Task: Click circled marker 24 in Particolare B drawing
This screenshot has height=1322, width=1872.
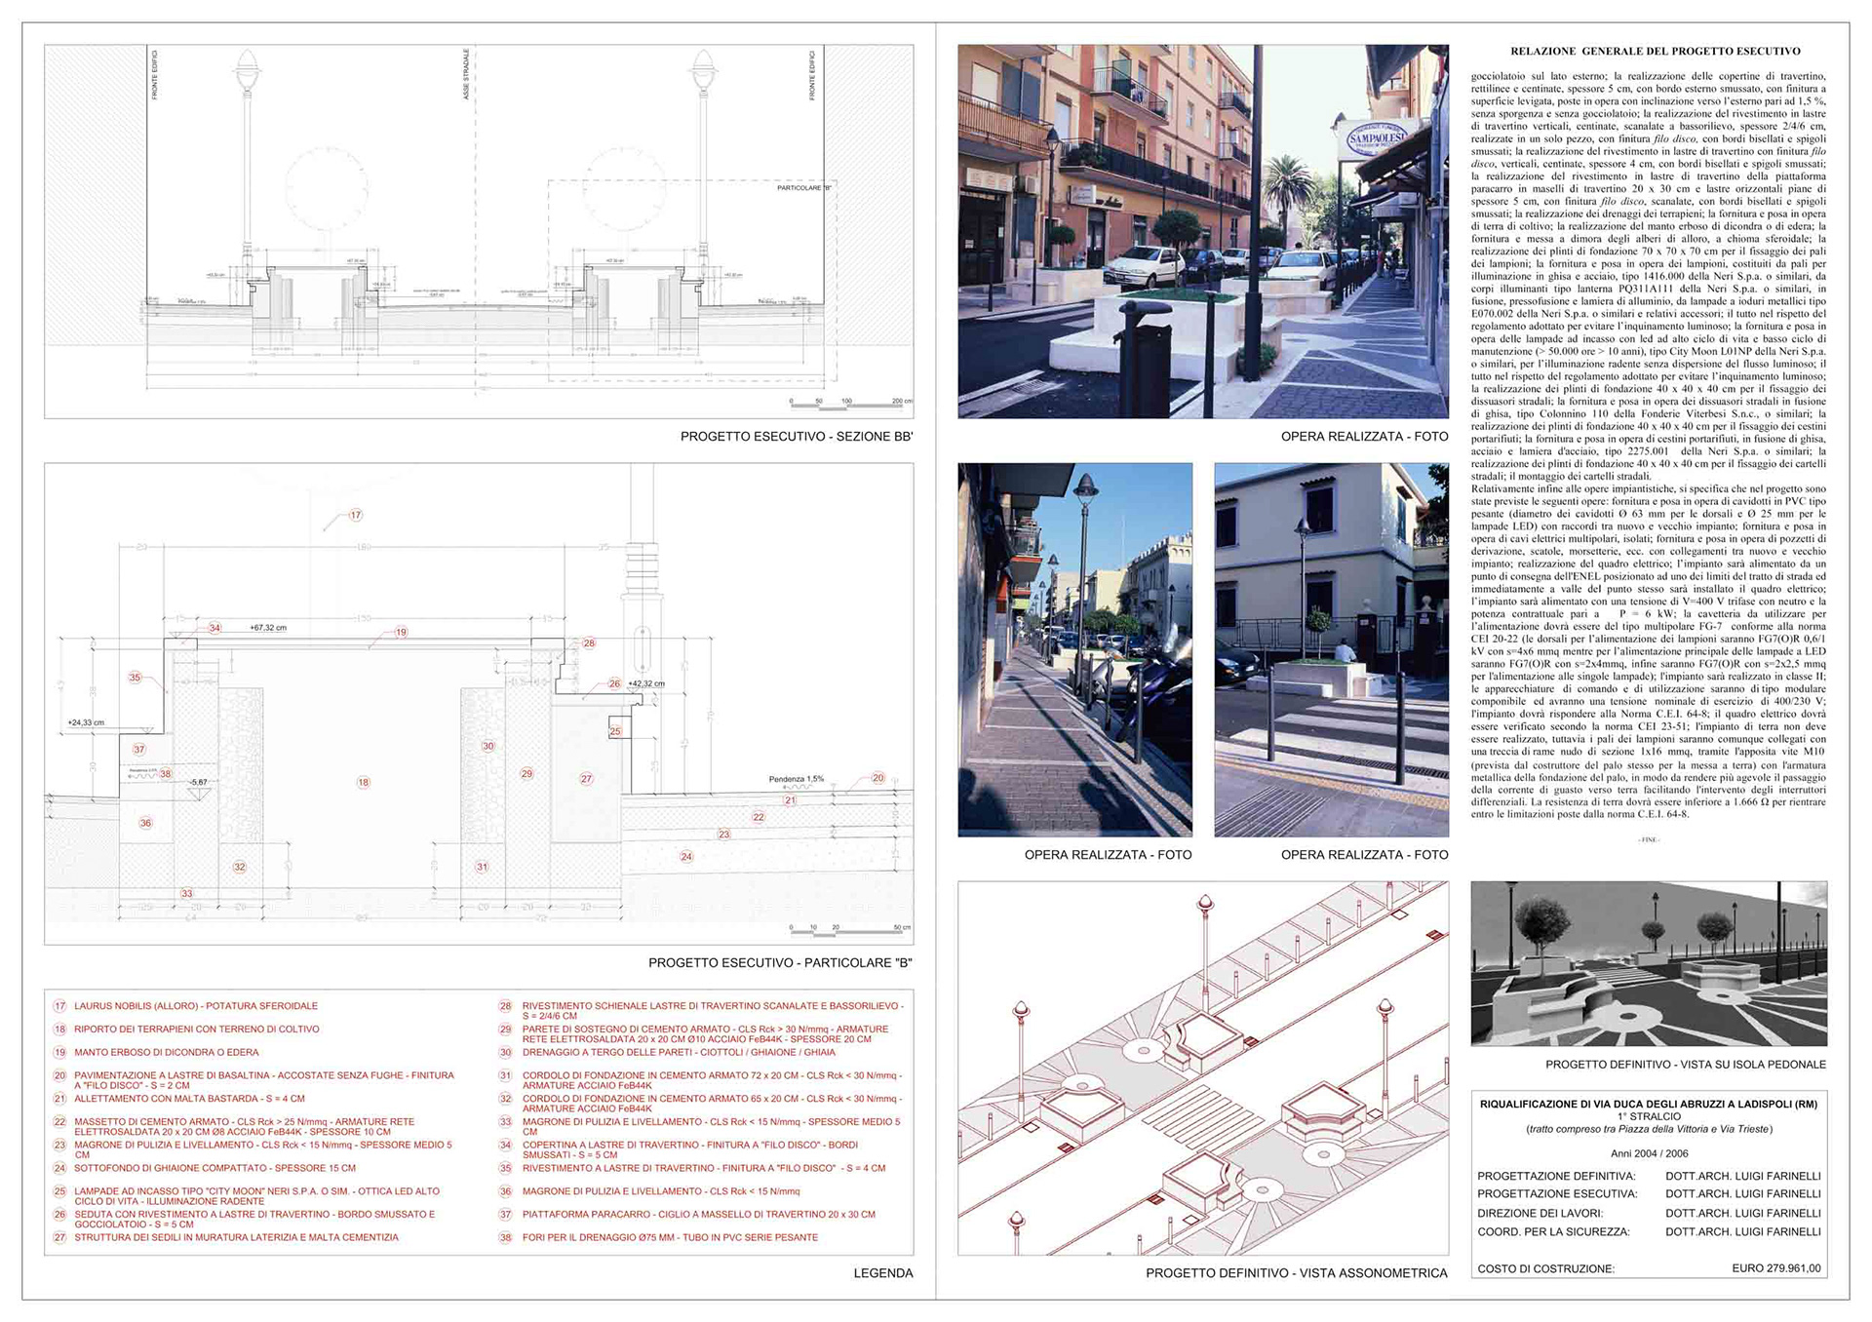Action: [686, 856]
